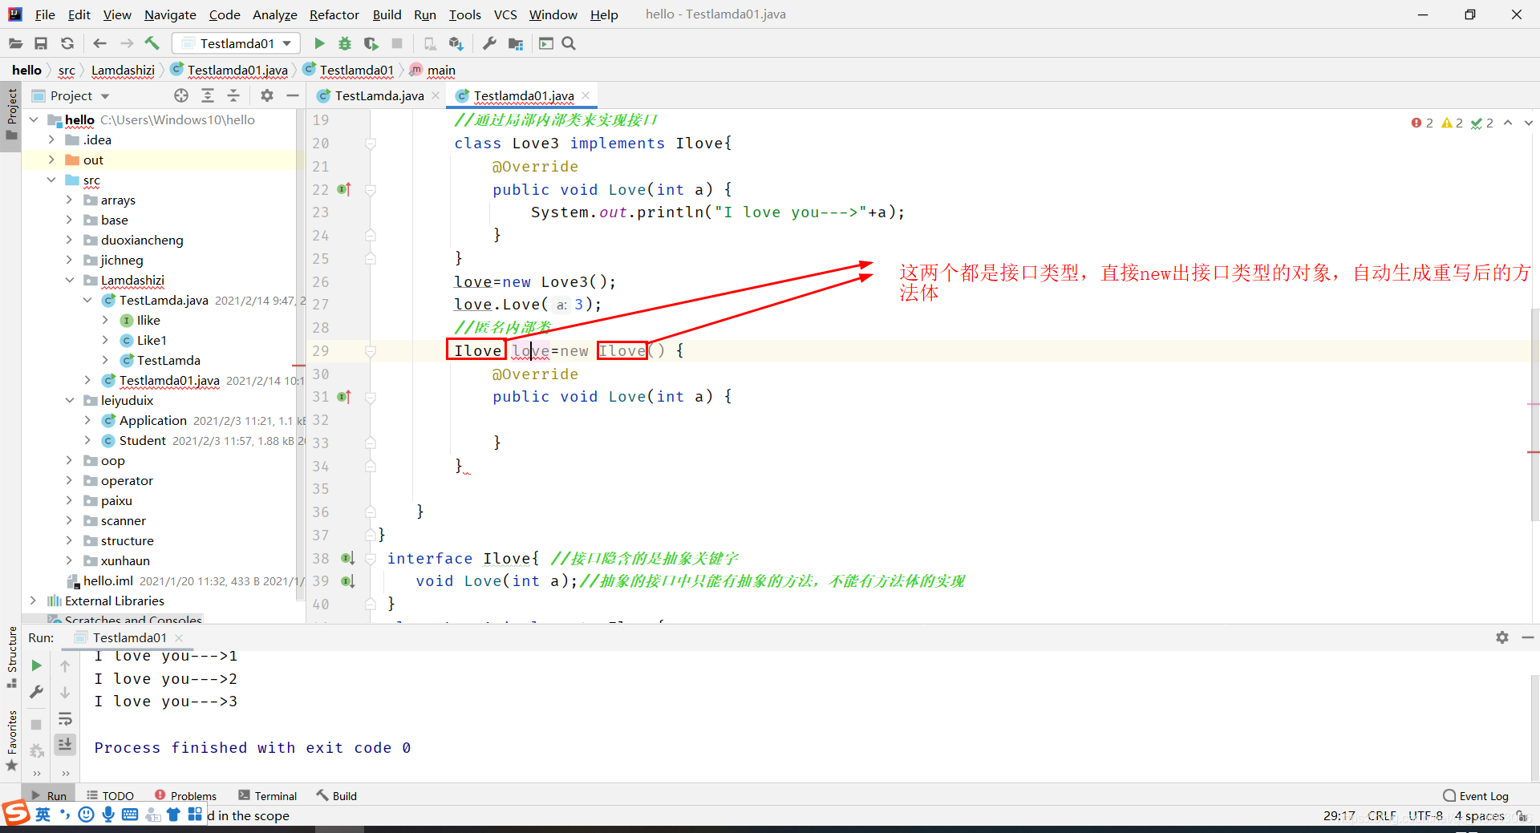Go to next highlighted error arrow

(1529, 123)
